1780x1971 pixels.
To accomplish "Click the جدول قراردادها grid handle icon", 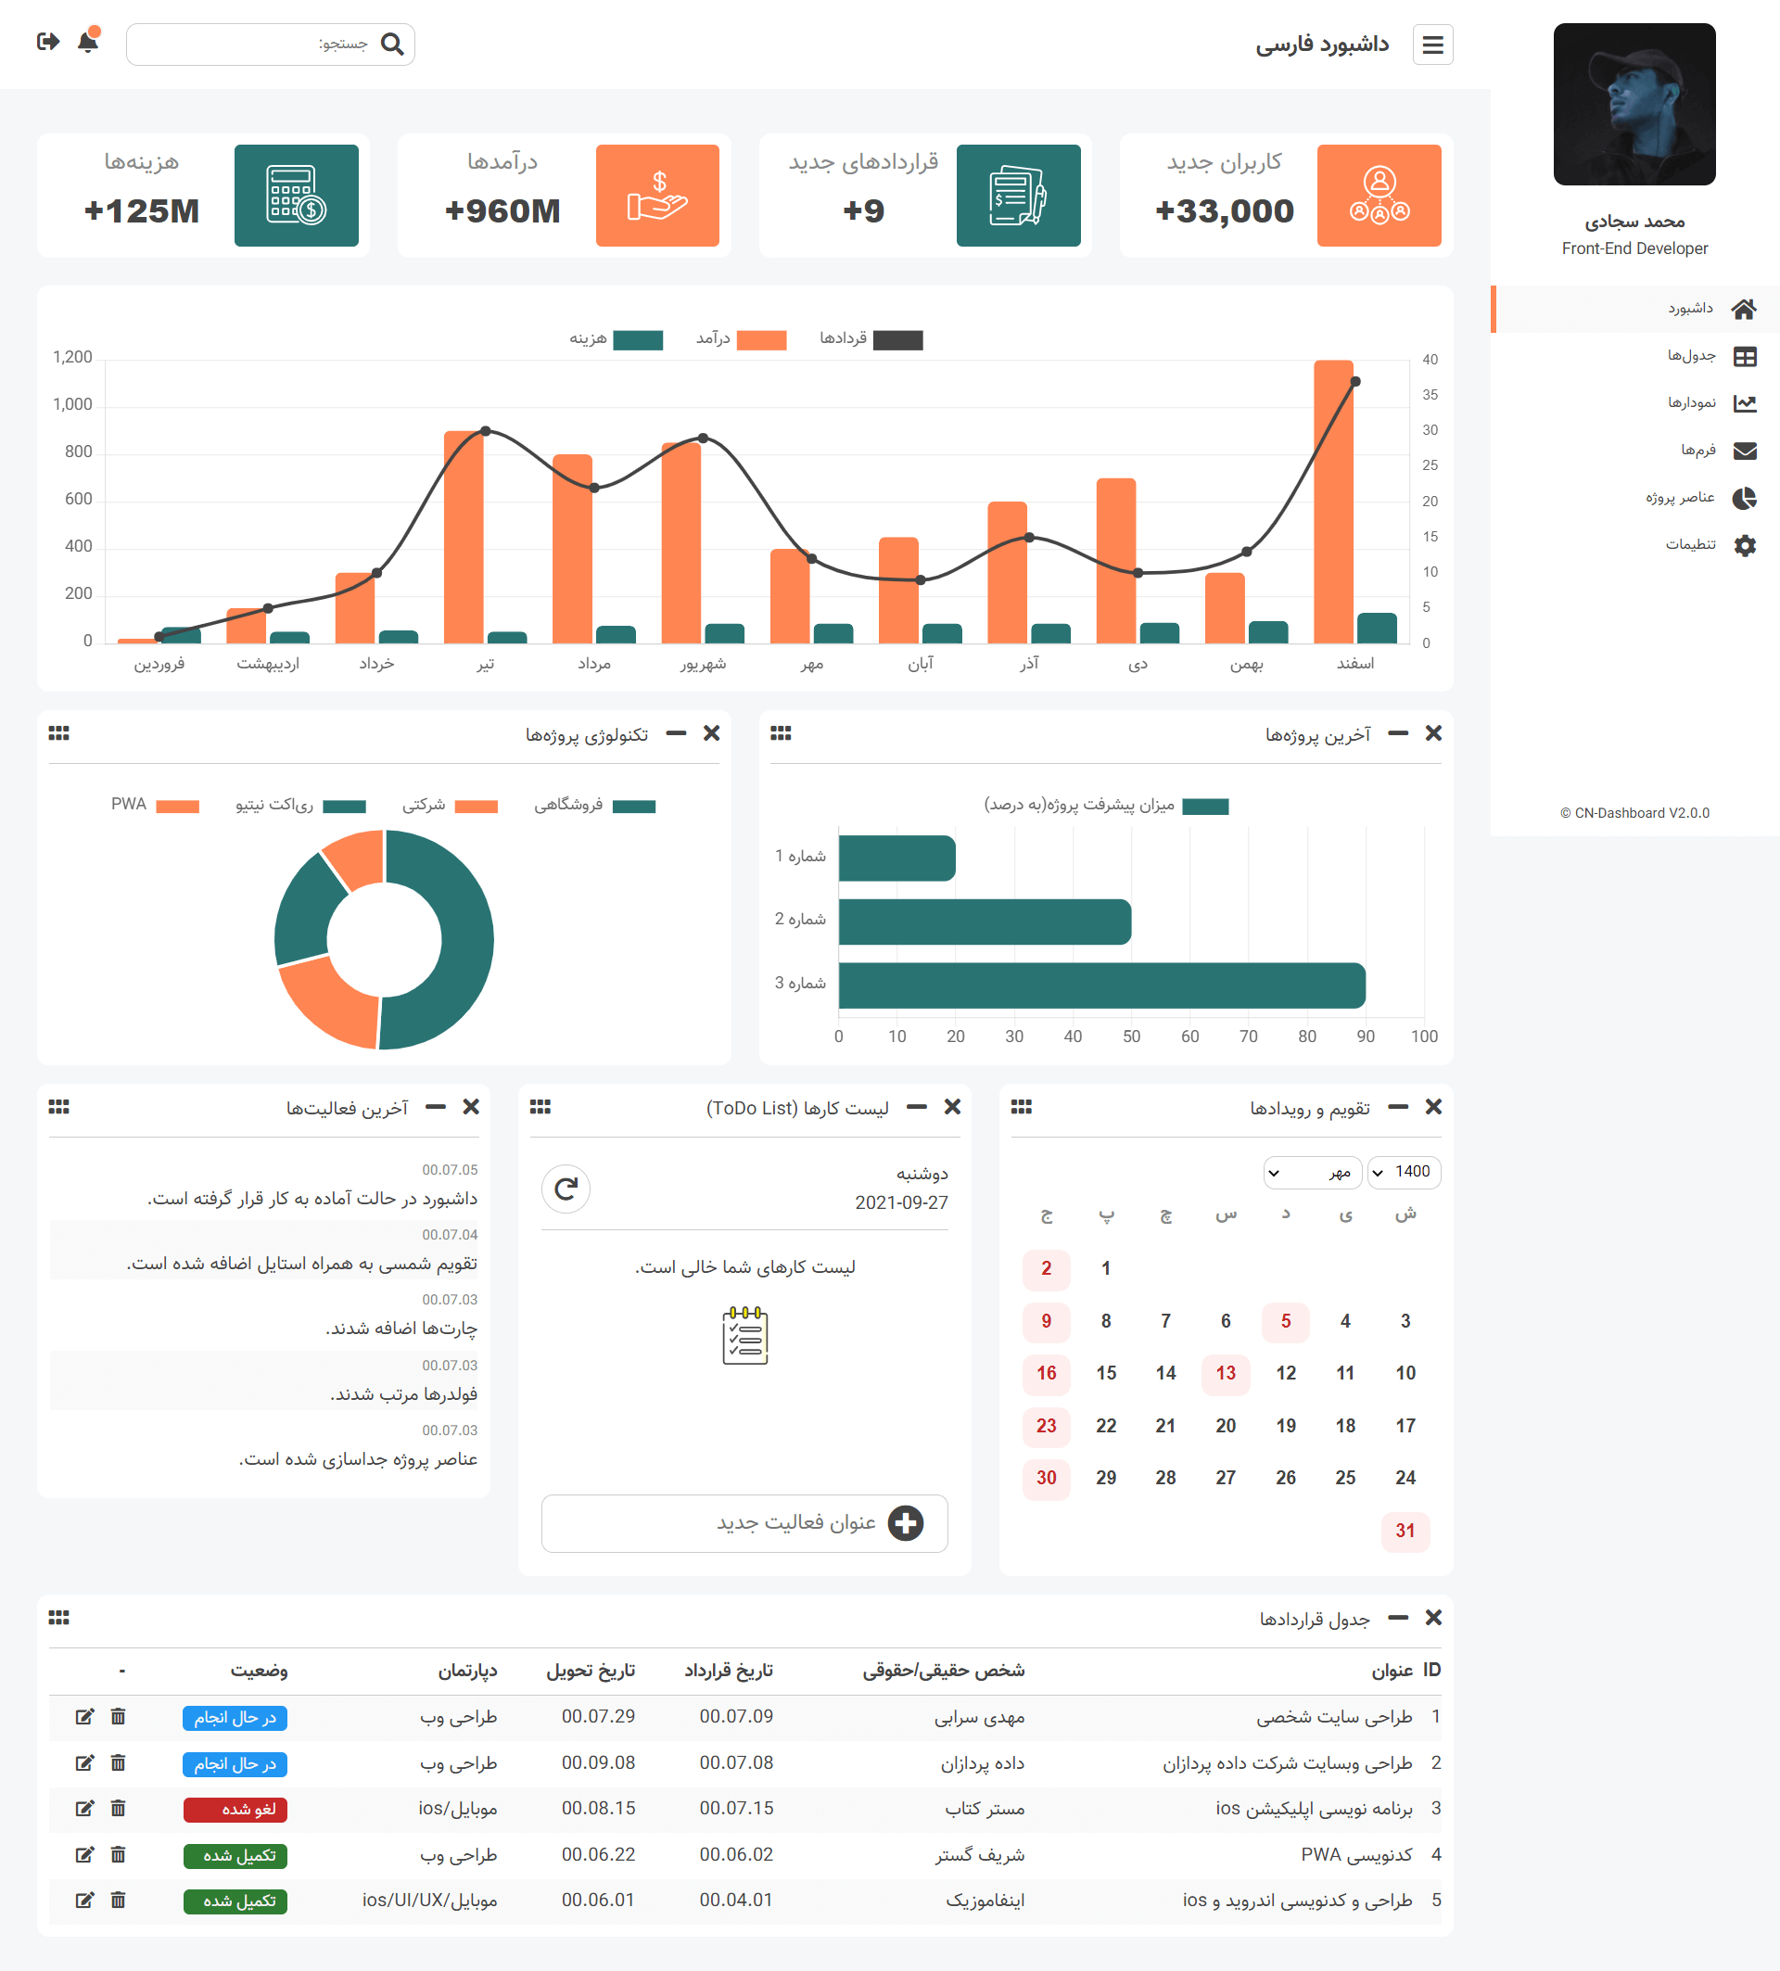I will tap(58, 1618).
